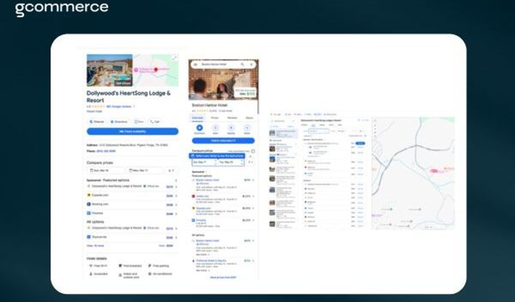Screen dimensions: 515x302
Task: Switch to About tab in Boston Harbor panel
Action: click(249, 118)
